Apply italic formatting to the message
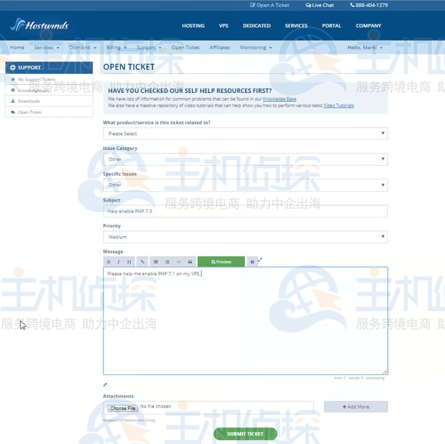445x444 pixels. (118, 261)
